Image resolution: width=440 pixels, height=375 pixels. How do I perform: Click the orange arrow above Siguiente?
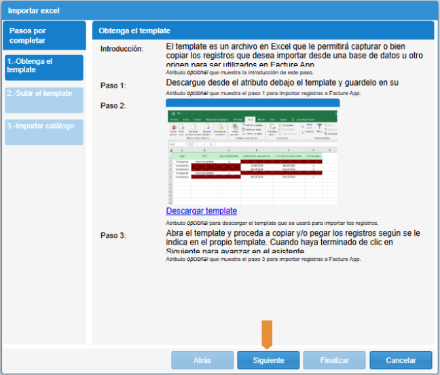[x=267, y=334]
